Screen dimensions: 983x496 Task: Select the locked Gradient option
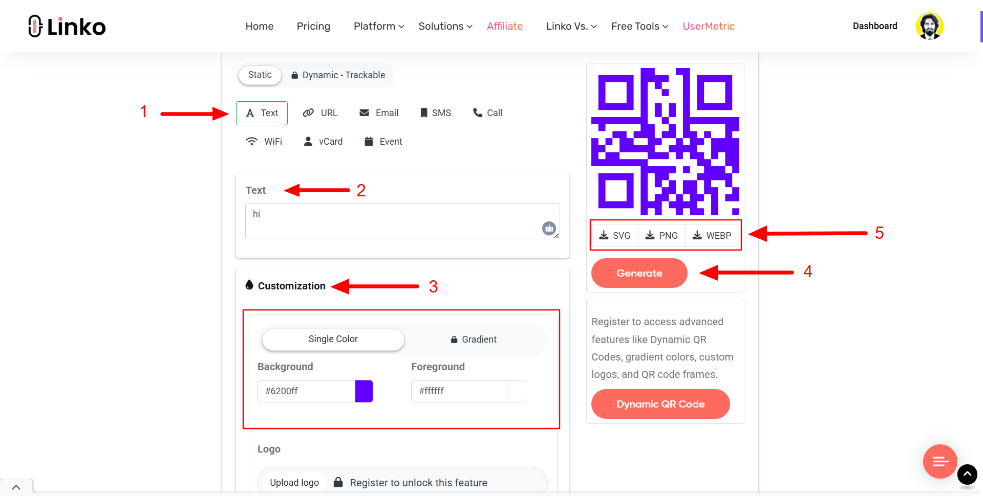point(474,340)
